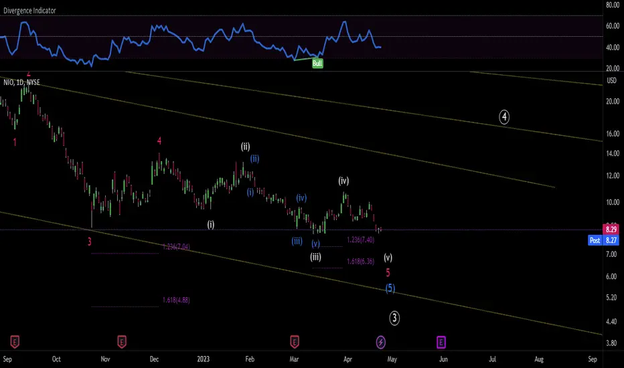Click the 7.00 price scale value
Viewport: 624px width, 368px height.
[x=613, y=254]
